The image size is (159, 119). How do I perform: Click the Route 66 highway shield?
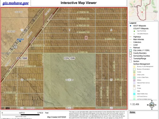click(x=15, y=47)
